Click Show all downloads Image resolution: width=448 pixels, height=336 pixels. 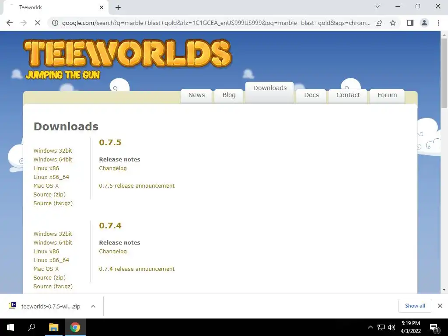point(415,306)
